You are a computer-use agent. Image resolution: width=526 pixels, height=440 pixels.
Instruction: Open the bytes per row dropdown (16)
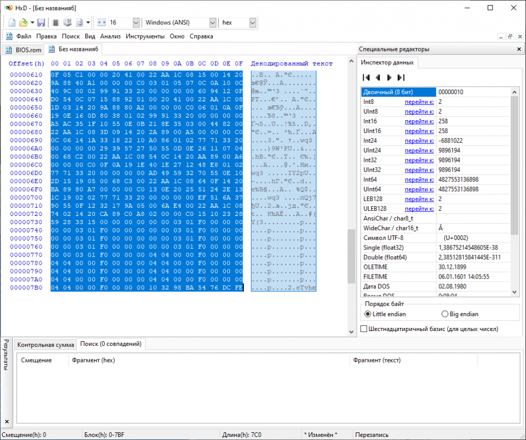pyautogui.click(x=136, y=23)
